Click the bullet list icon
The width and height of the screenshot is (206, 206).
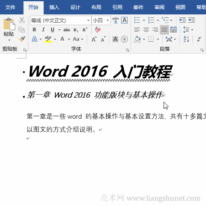pos(137,20)
